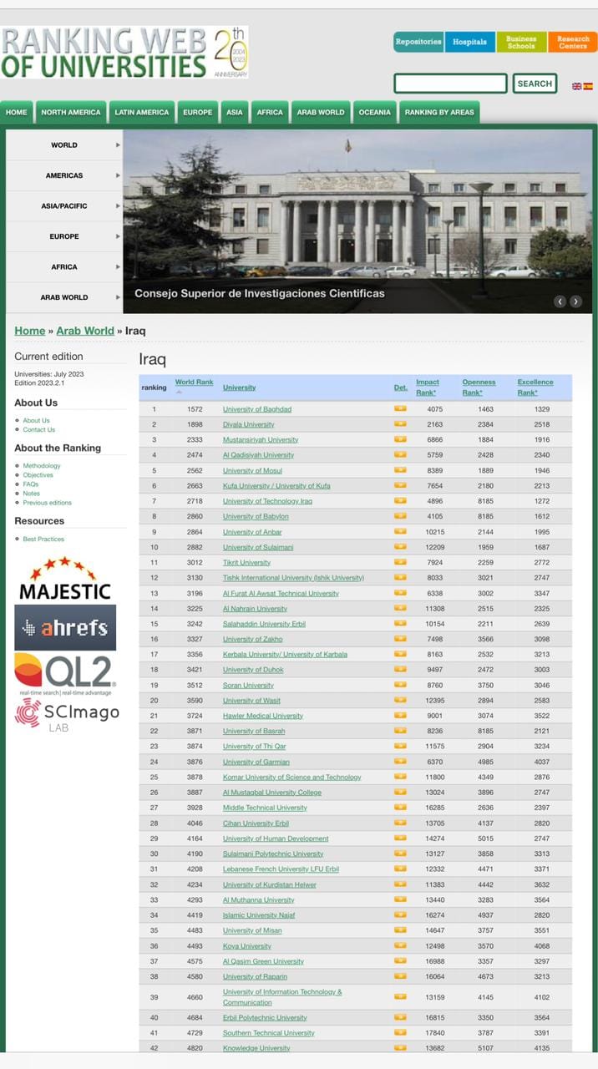This screenshot has height=1069, width=598.
Task: Expand the ARAB WORLD side menu item
Action: pyautogui.click(x=64, y=297)
